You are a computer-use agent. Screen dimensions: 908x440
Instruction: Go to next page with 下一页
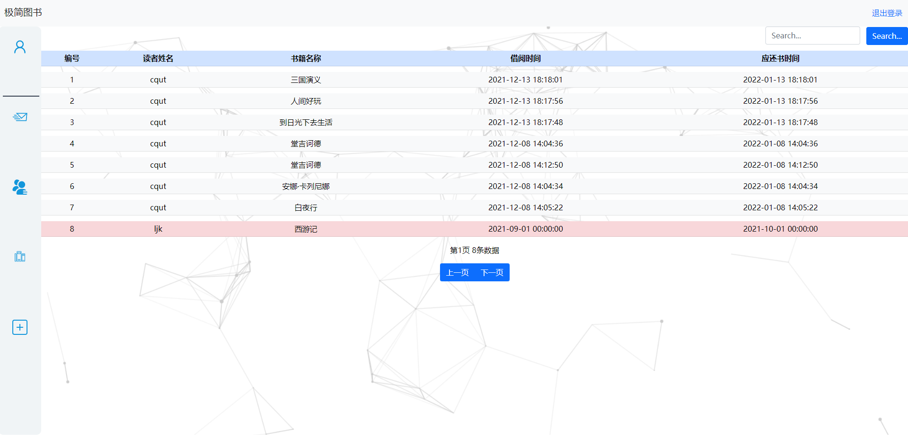(x=492, y=272)
